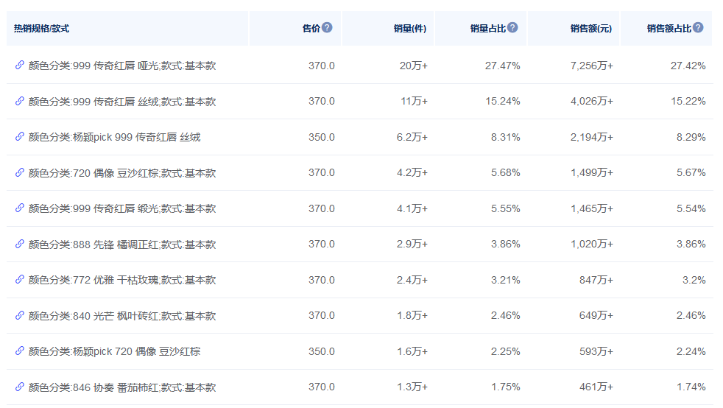Select sales share cell 8.31%

coord(505,138)
